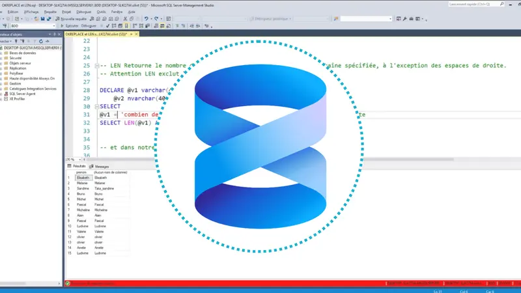Open the Projet menu

(66, 12)
